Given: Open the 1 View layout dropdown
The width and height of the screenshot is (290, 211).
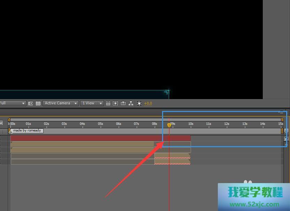Looking at the screenshot, I should (92, 103).
